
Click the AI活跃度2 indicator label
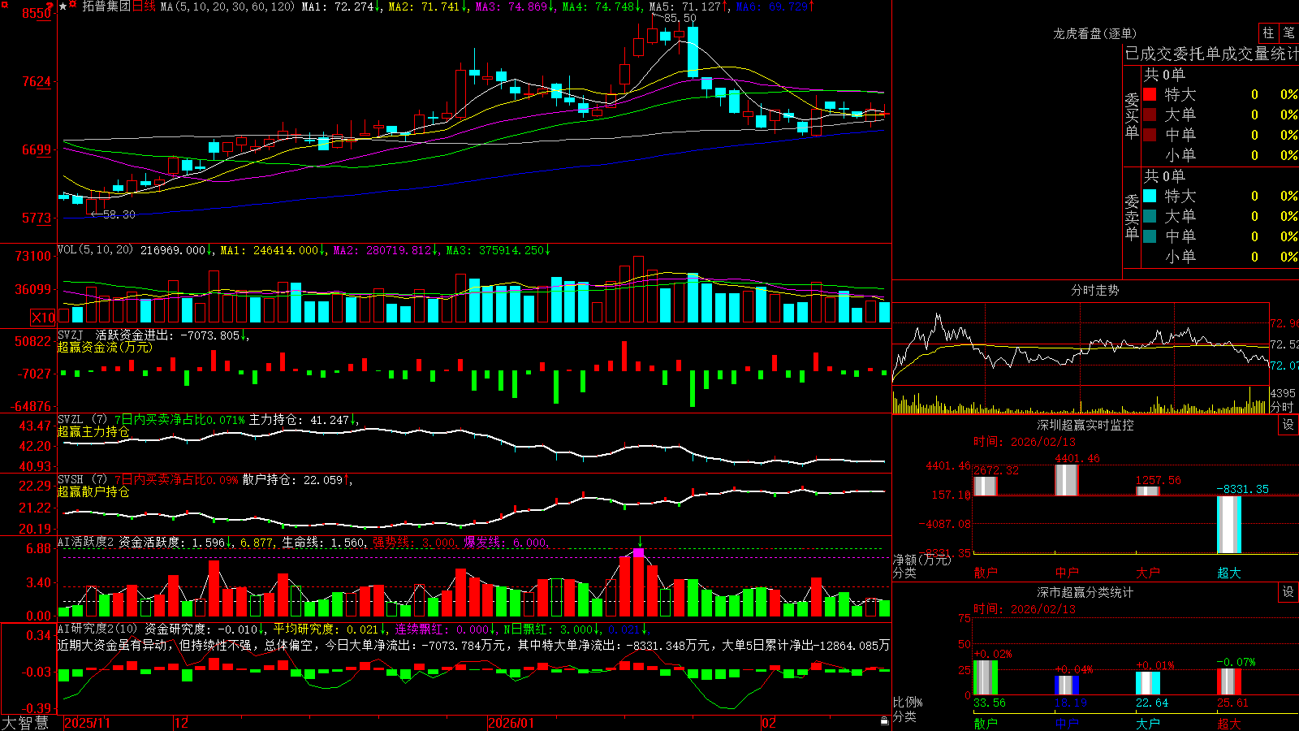click(x=87, y=542)
